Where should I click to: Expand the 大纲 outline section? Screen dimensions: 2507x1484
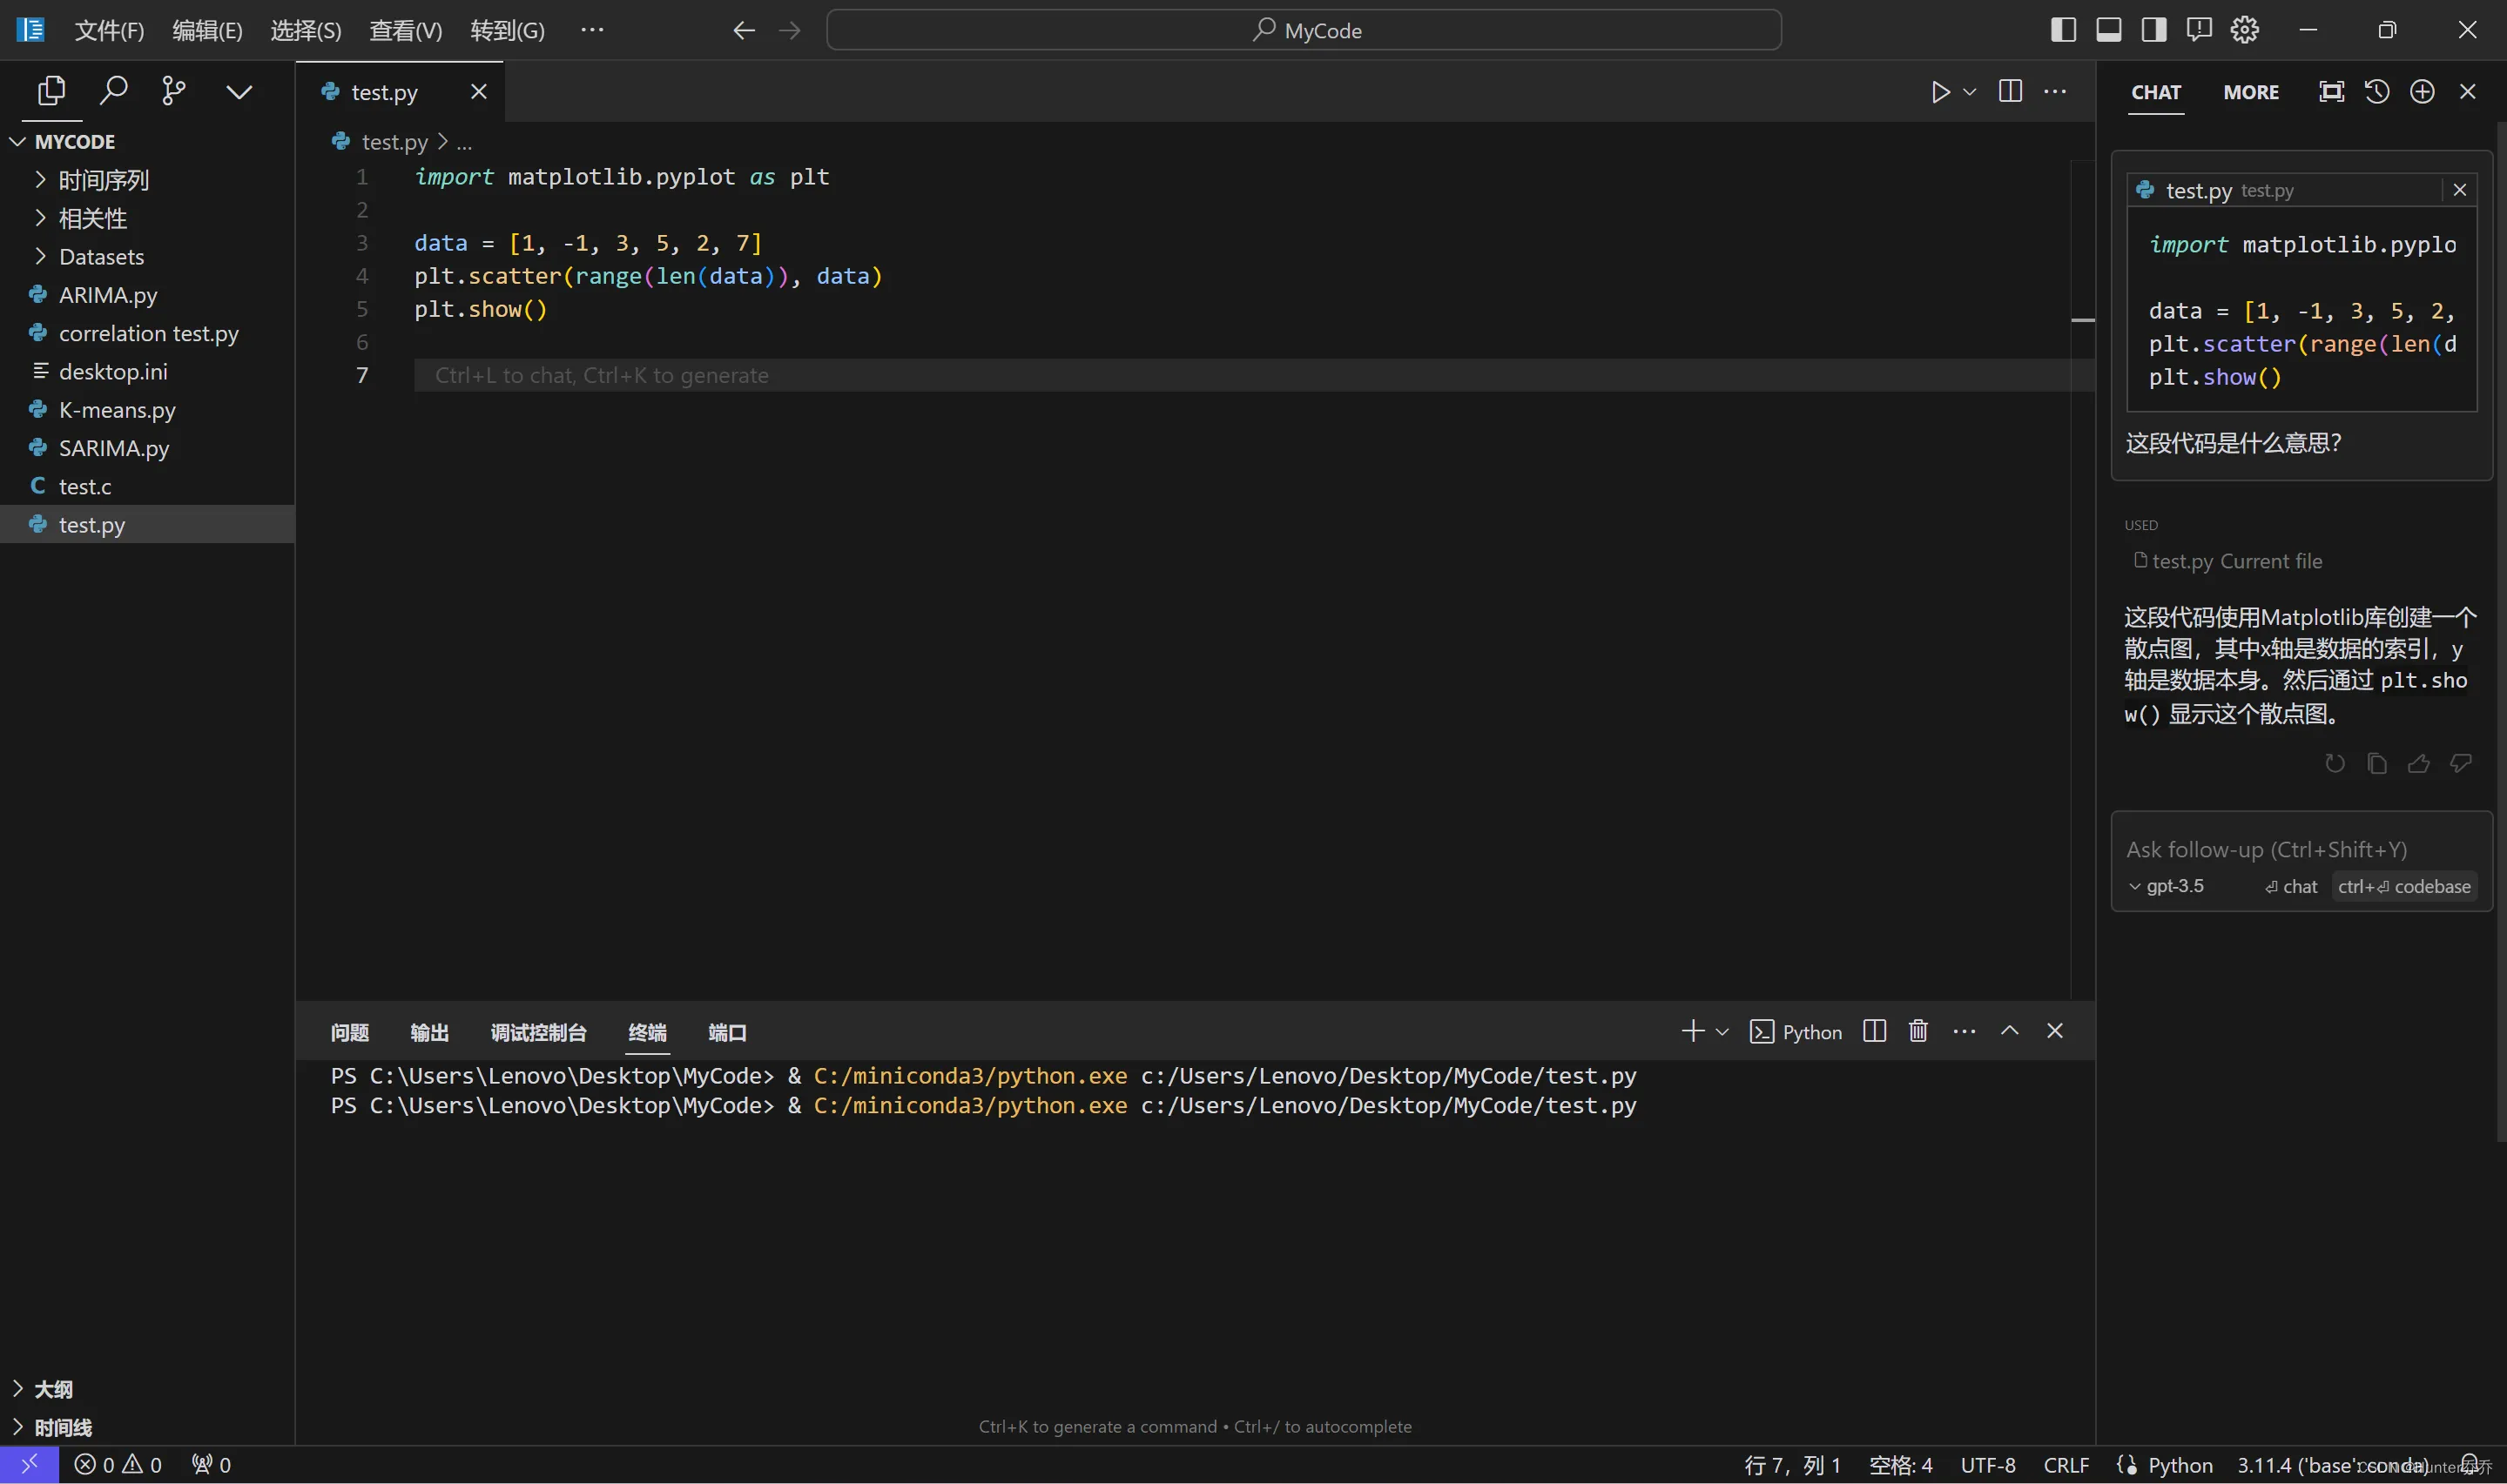[53, 1389]
